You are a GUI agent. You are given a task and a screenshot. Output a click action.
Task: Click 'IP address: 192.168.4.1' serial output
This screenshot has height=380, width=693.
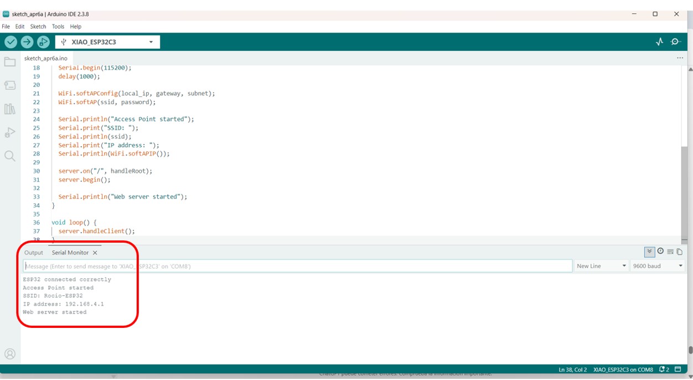(x=63, y=304)
